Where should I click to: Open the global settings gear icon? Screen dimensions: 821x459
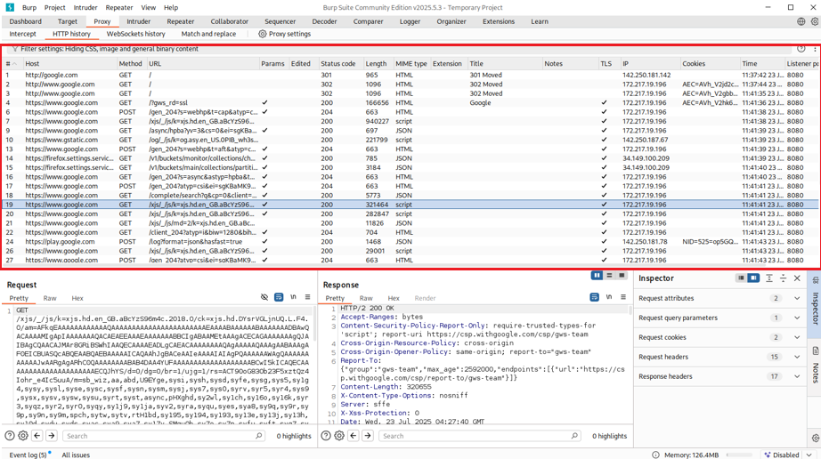point(814,21)
